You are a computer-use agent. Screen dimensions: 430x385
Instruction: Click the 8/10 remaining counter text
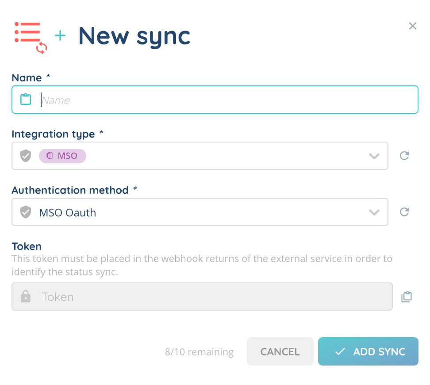point(199,352)
